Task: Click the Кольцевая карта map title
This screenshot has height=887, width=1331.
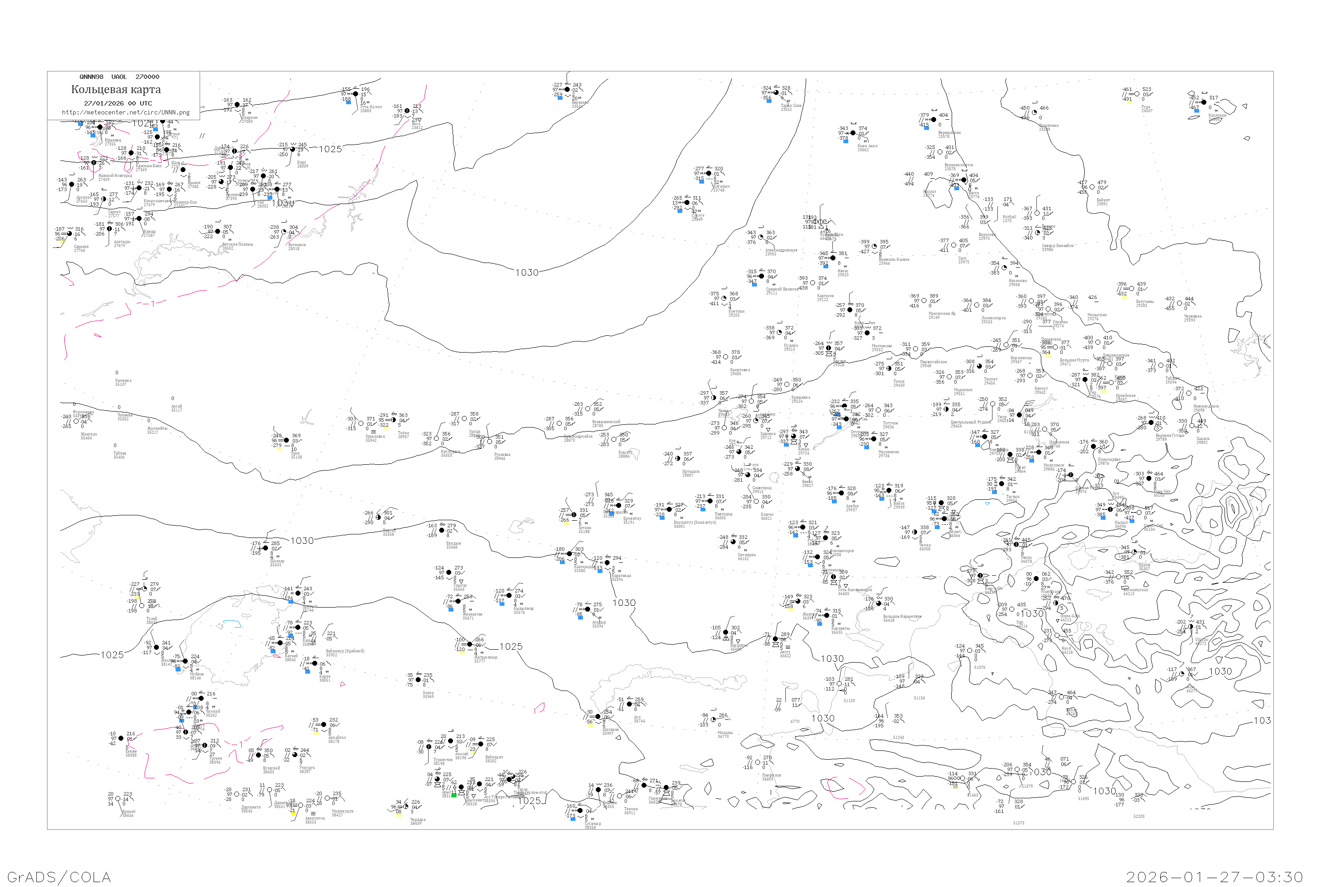Action: [116, 90]
